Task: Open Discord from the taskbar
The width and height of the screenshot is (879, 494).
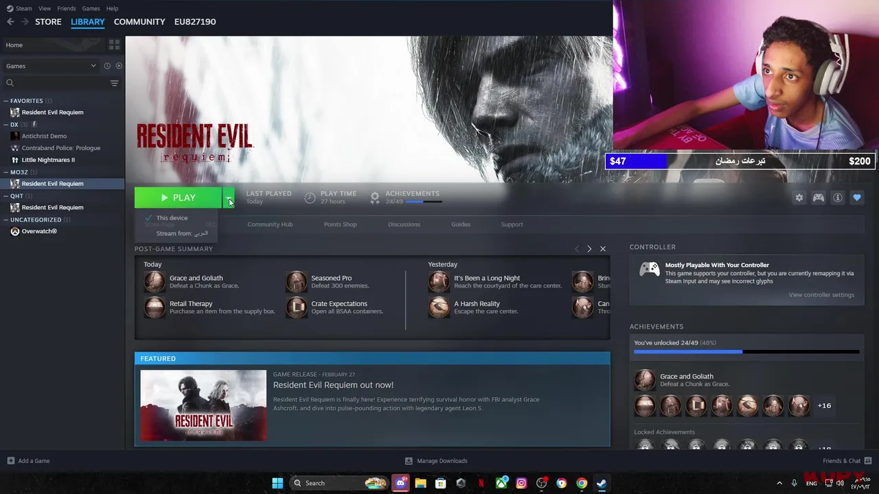Action: point(400,483)
